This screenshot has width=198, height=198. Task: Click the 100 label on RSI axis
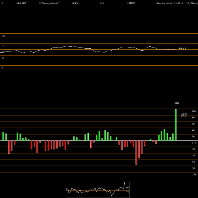(4, 36)
